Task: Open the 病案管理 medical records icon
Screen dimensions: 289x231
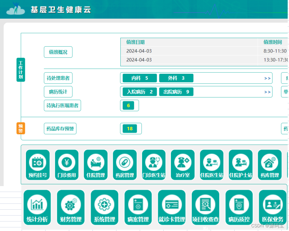Action: [x=138, y=208]
